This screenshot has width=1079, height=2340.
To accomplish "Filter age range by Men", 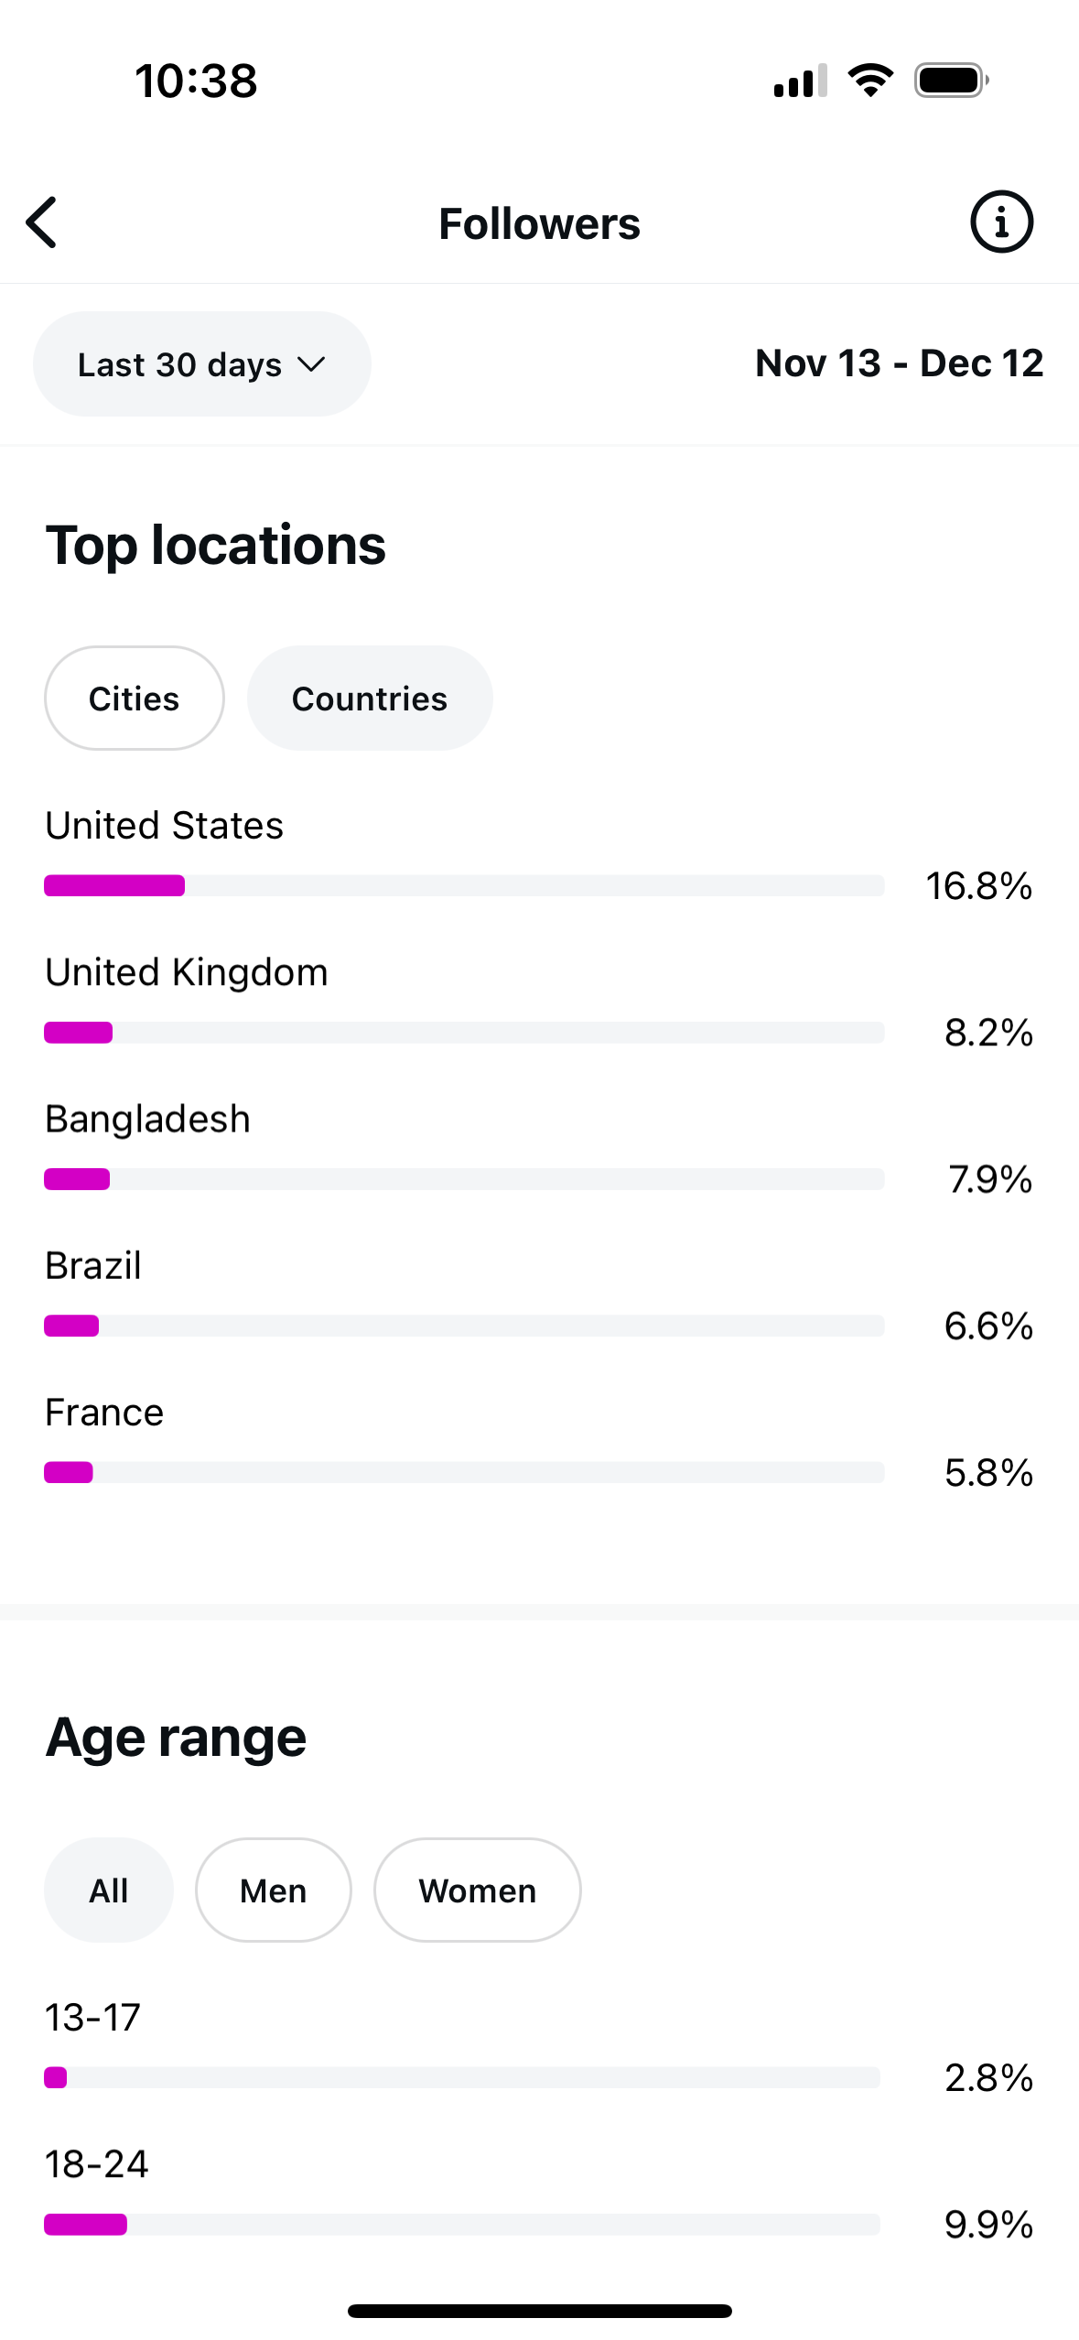I will 274,1890.
